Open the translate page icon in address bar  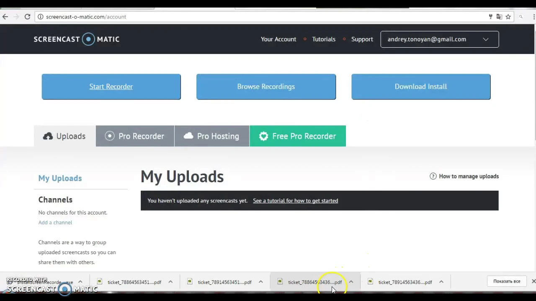coord(499,17)
